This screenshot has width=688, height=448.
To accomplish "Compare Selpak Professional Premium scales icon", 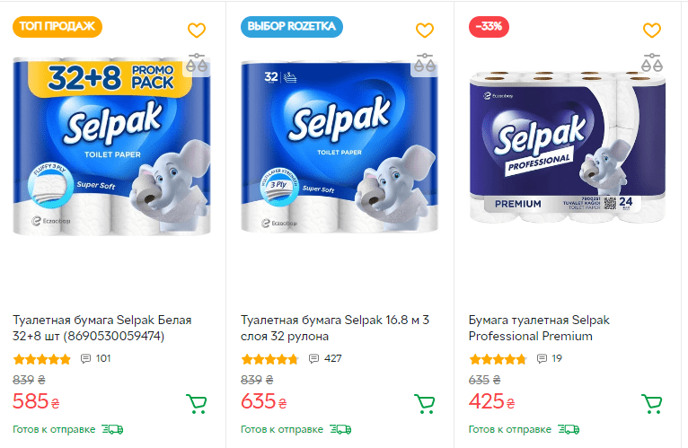I will (x=652, y=63).
